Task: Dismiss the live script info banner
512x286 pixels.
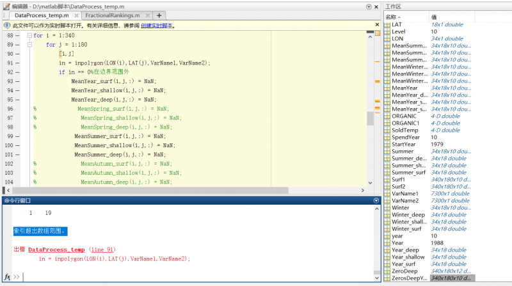Action: 378,26
